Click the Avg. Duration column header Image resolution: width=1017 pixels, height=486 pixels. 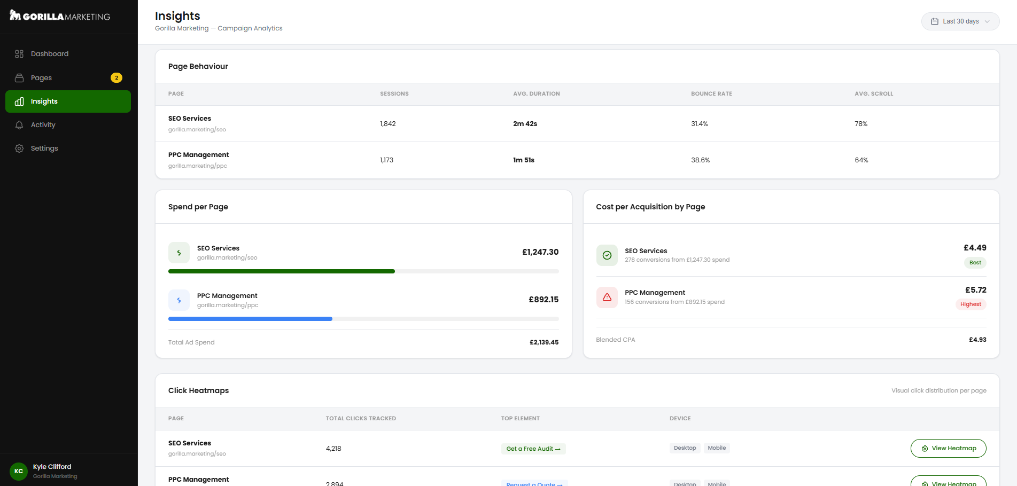point(537,94)
